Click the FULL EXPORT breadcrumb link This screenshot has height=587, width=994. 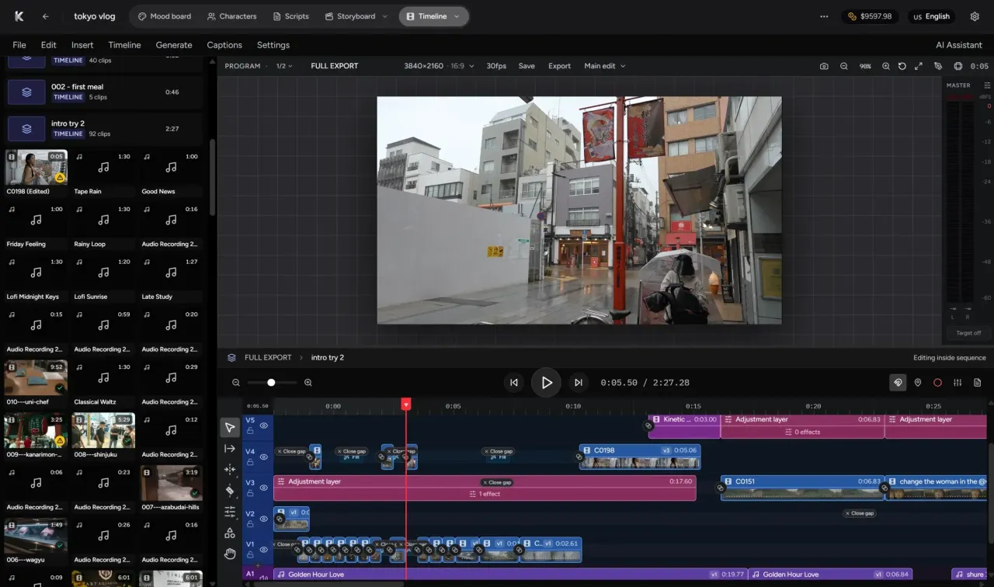pos(268,358)
